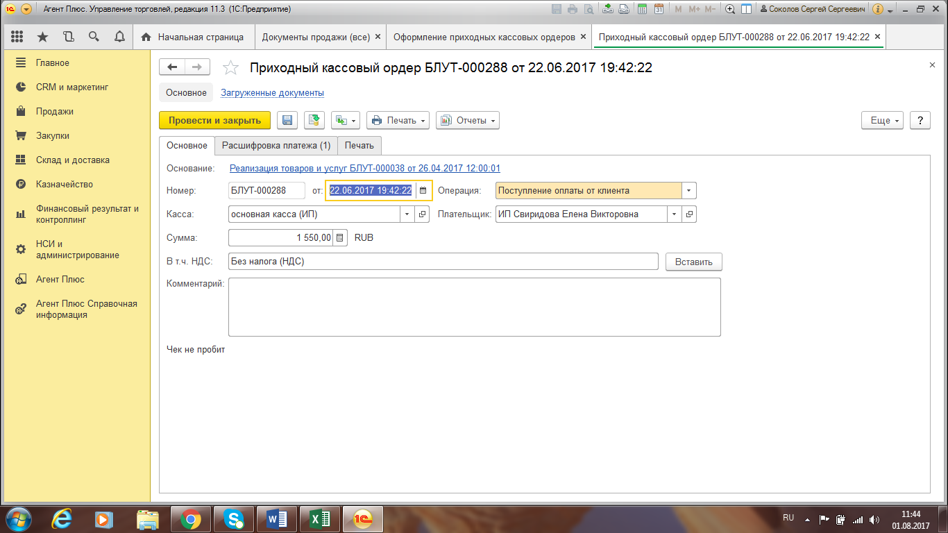
Task: Open the Казначейство section in sidebar
Action: (65, 185)
